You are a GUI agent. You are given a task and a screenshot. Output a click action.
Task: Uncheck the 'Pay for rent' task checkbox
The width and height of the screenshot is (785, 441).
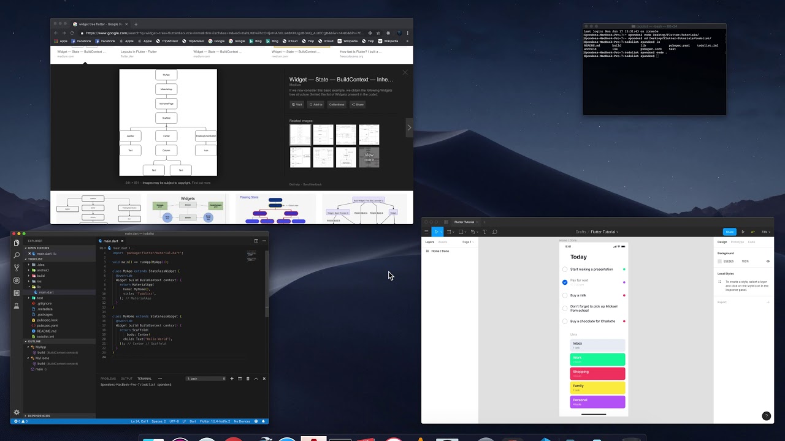[x=565, y=282]
